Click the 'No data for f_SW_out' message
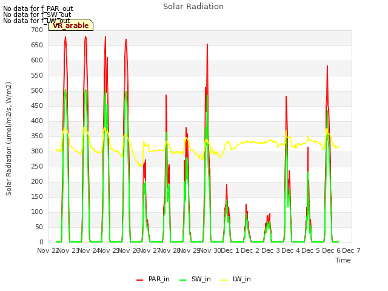Viewport: 388px width, 291px height. [37, 15]
